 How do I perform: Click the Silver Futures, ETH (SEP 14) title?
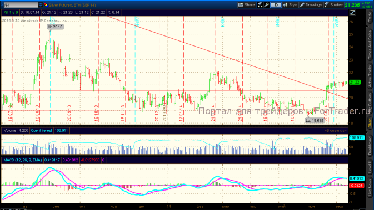[72, 5]
